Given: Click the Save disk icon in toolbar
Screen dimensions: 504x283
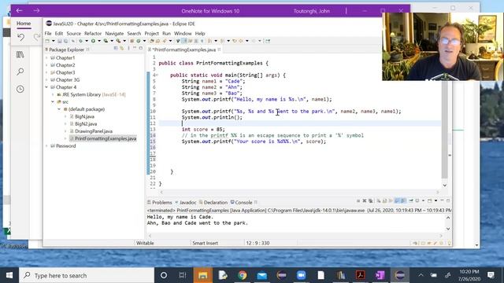Looking at the screenshot, I should point(60,41).
